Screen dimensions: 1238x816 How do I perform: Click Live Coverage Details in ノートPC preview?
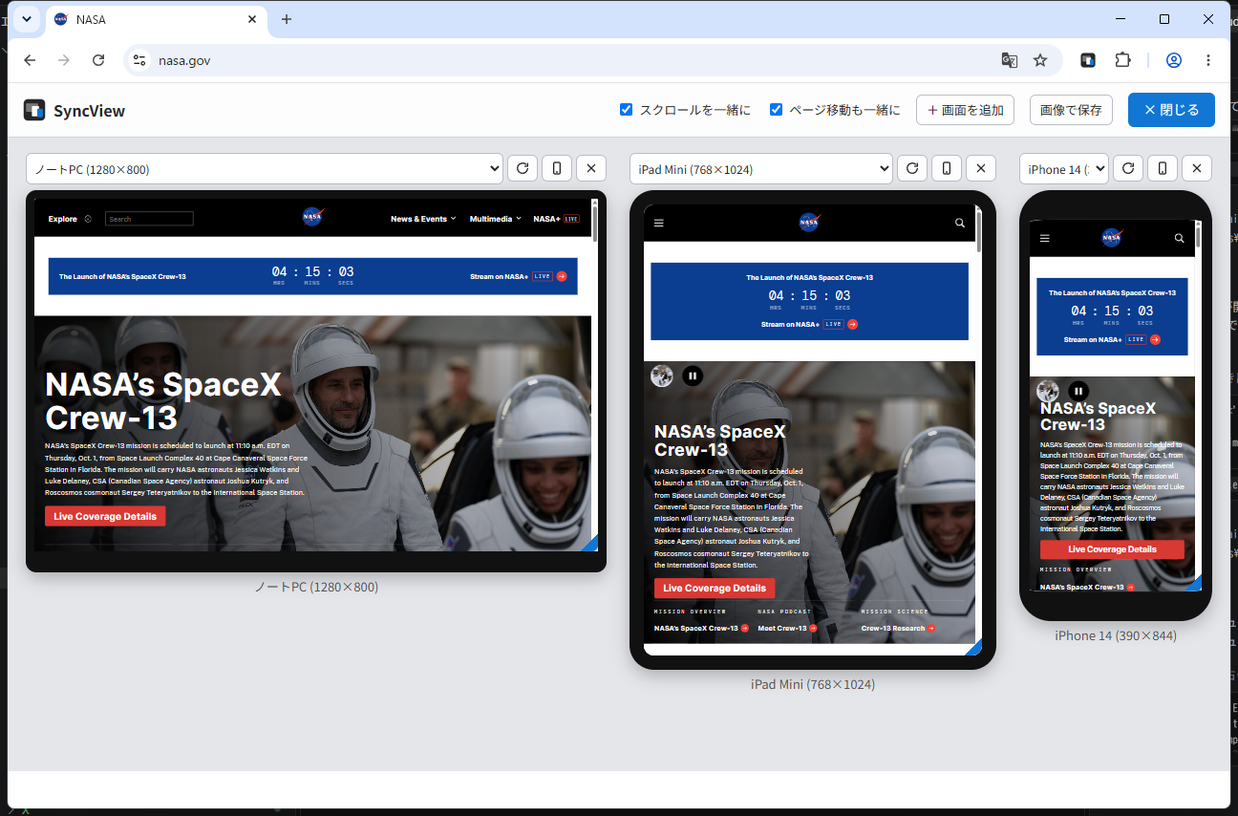(x=105, y=516)
